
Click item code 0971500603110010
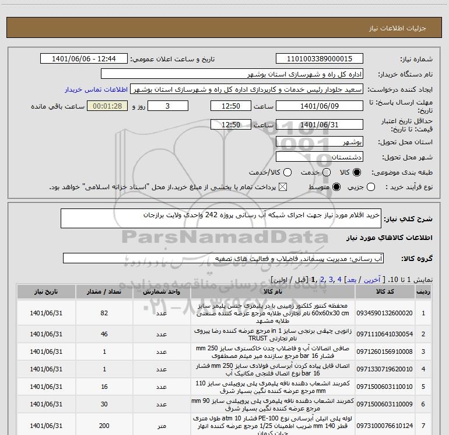385,387
